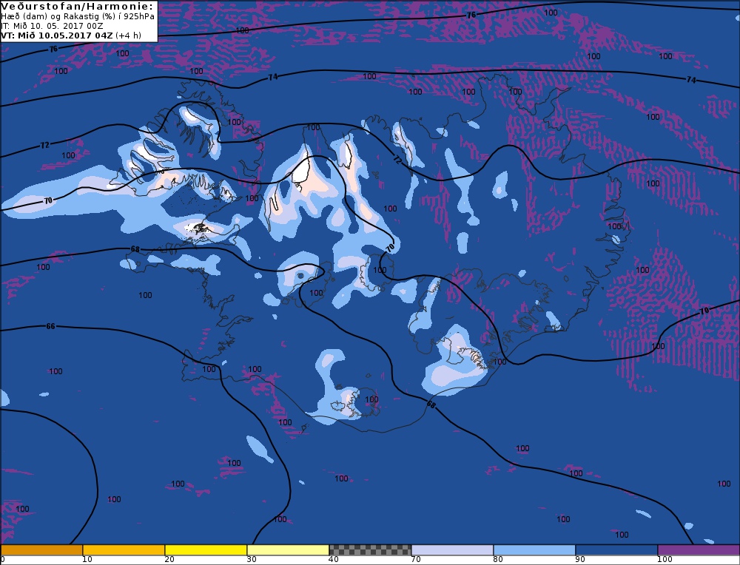The width and height of the screenshot is (740, 565).
Task: Click the legend tick label "40"
Action: pyautogui.click(x=334, y=559)
